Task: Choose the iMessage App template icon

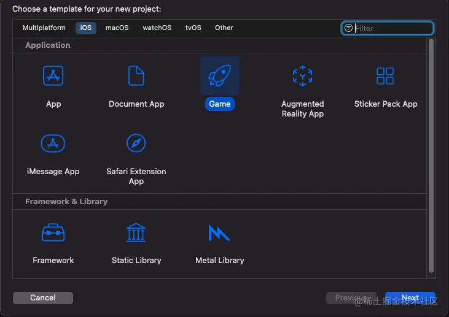Action: click(53, 143)
